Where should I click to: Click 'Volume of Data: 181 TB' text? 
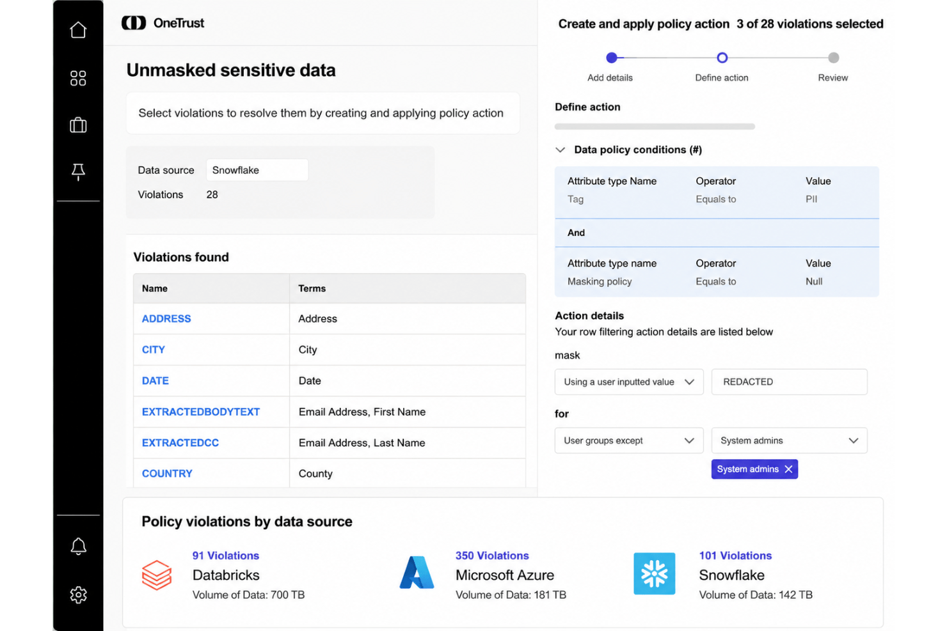point(511,595)
